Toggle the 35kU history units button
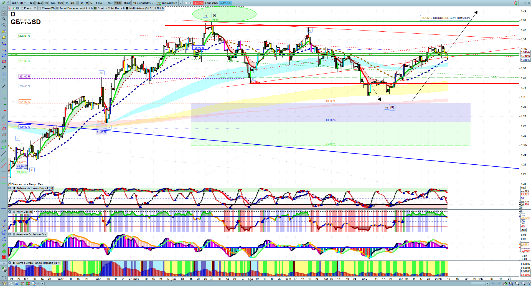 point(126,3)
